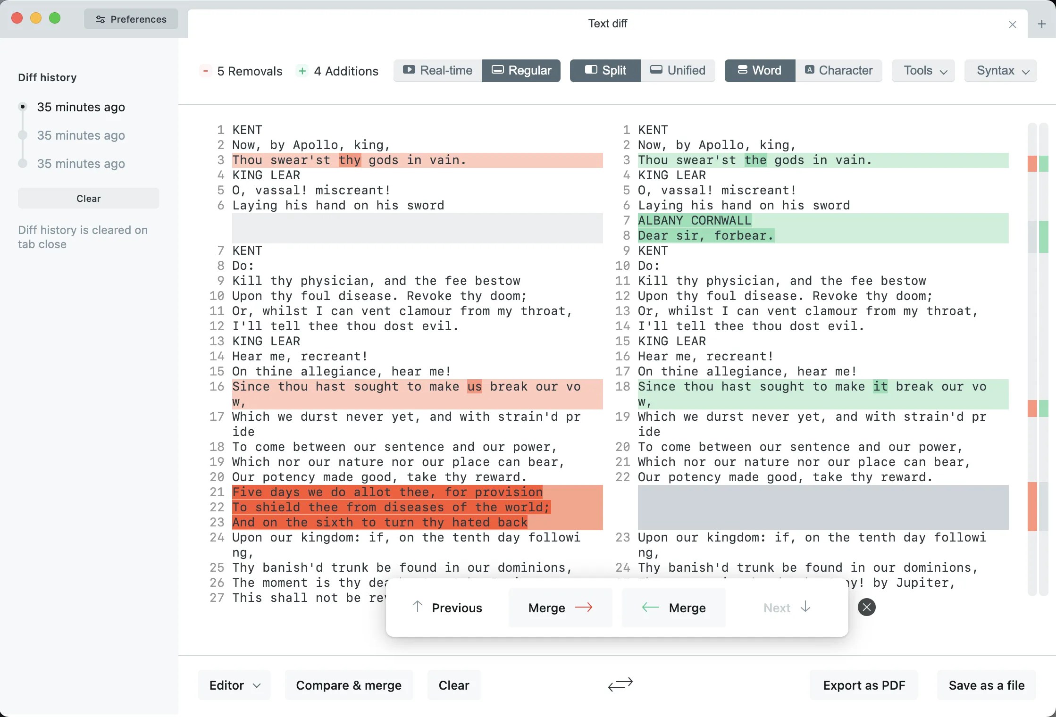The image size is (1056, 717).
Task: Open the Syntax dropdown menu
Action: (x=1001, y=71)
